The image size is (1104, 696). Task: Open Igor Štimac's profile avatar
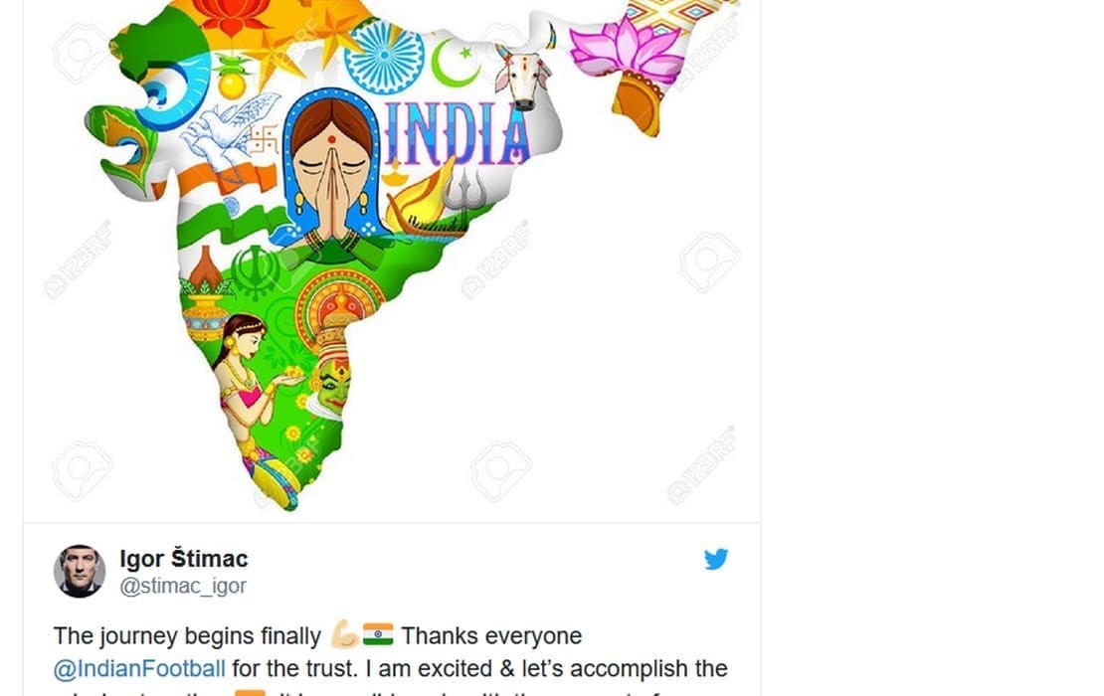tap(80, 571)
